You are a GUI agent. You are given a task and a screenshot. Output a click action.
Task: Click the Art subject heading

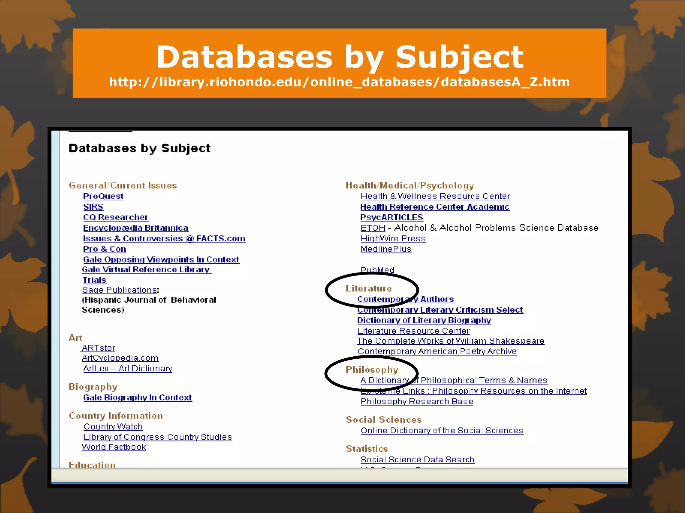75,338
